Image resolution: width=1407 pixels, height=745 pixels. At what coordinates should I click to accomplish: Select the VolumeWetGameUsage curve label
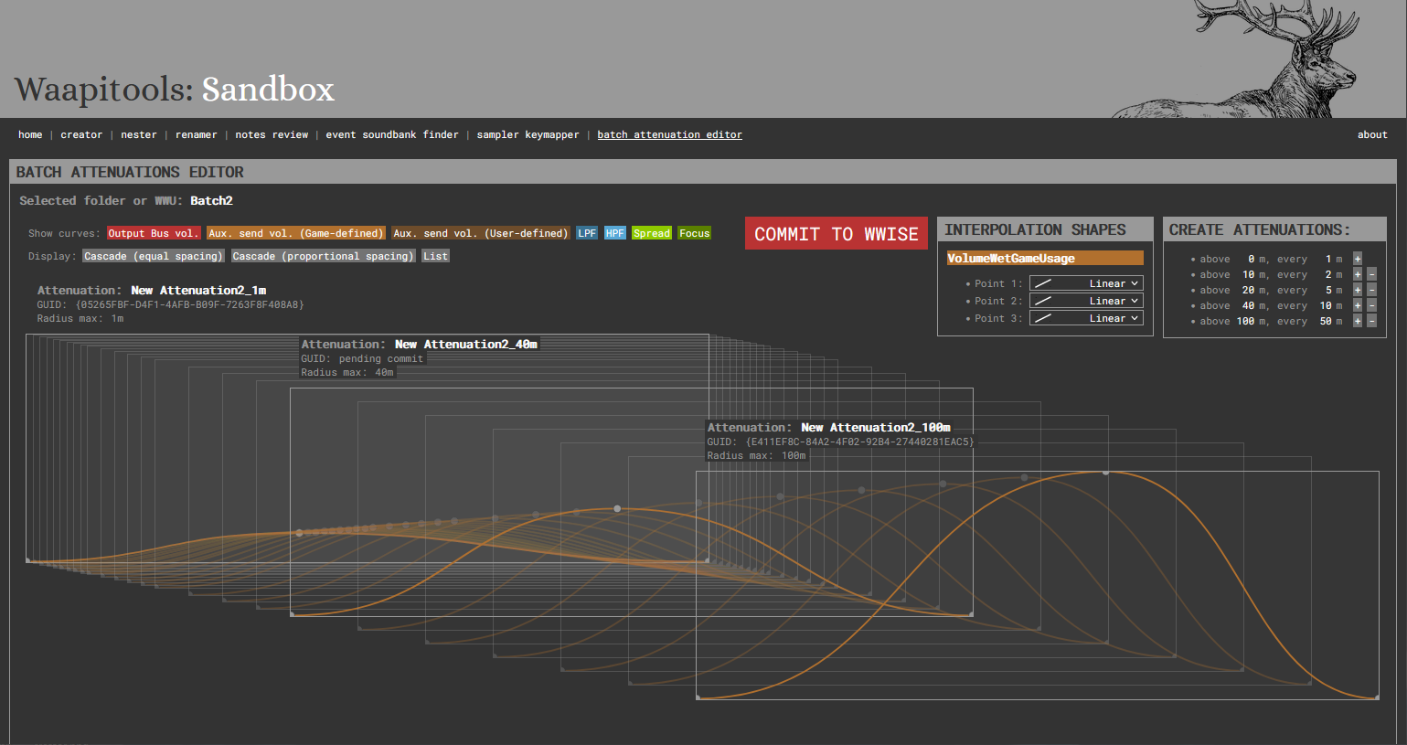click(1045, 259)
